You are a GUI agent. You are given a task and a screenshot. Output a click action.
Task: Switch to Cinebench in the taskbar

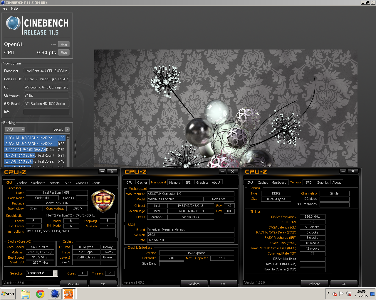(55, 294)
